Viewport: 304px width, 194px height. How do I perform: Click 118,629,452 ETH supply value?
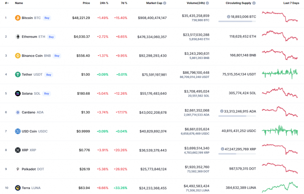(x=243, y=37)
